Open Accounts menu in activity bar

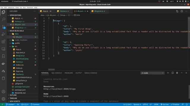pyautogui.click(x=3, y=92)
